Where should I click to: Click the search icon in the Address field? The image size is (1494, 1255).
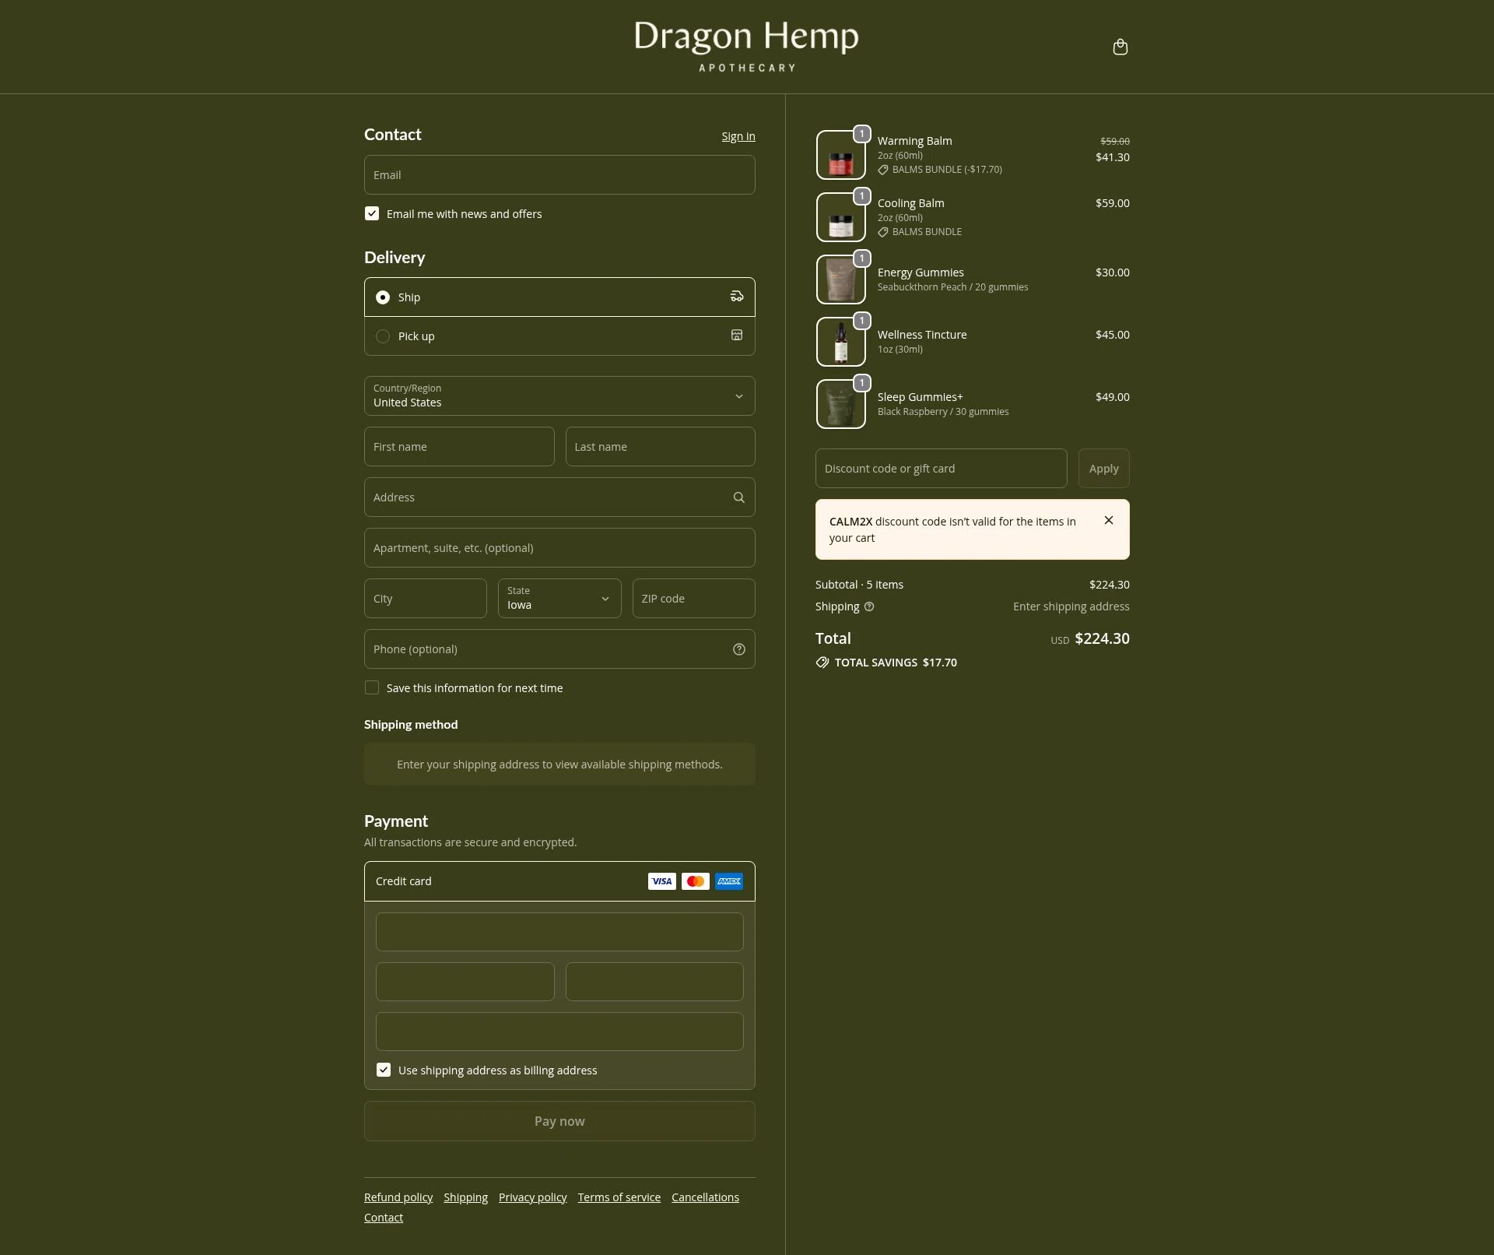coord(738,497)
